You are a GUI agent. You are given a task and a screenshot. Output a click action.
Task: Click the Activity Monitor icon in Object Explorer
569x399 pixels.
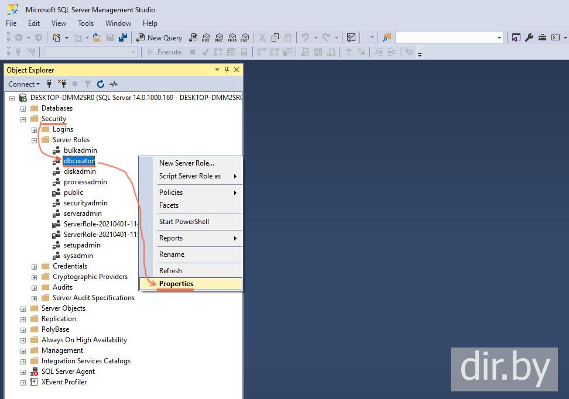[114, 84]
